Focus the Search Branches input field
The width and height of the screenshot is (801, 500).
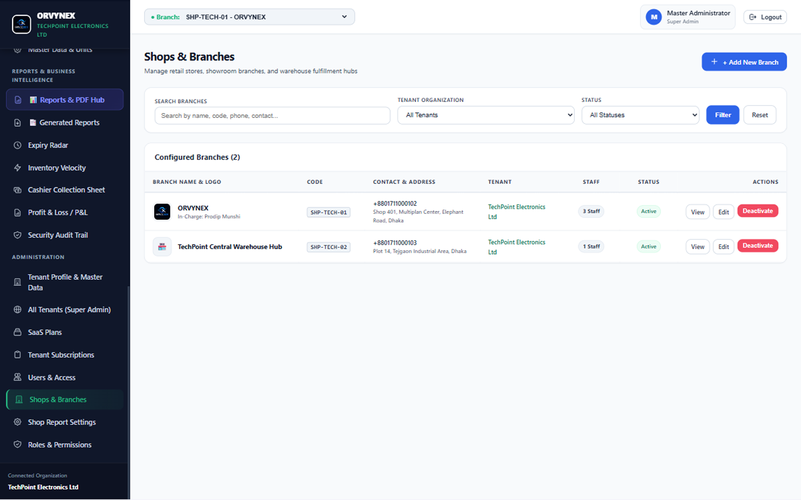(272, 115)
